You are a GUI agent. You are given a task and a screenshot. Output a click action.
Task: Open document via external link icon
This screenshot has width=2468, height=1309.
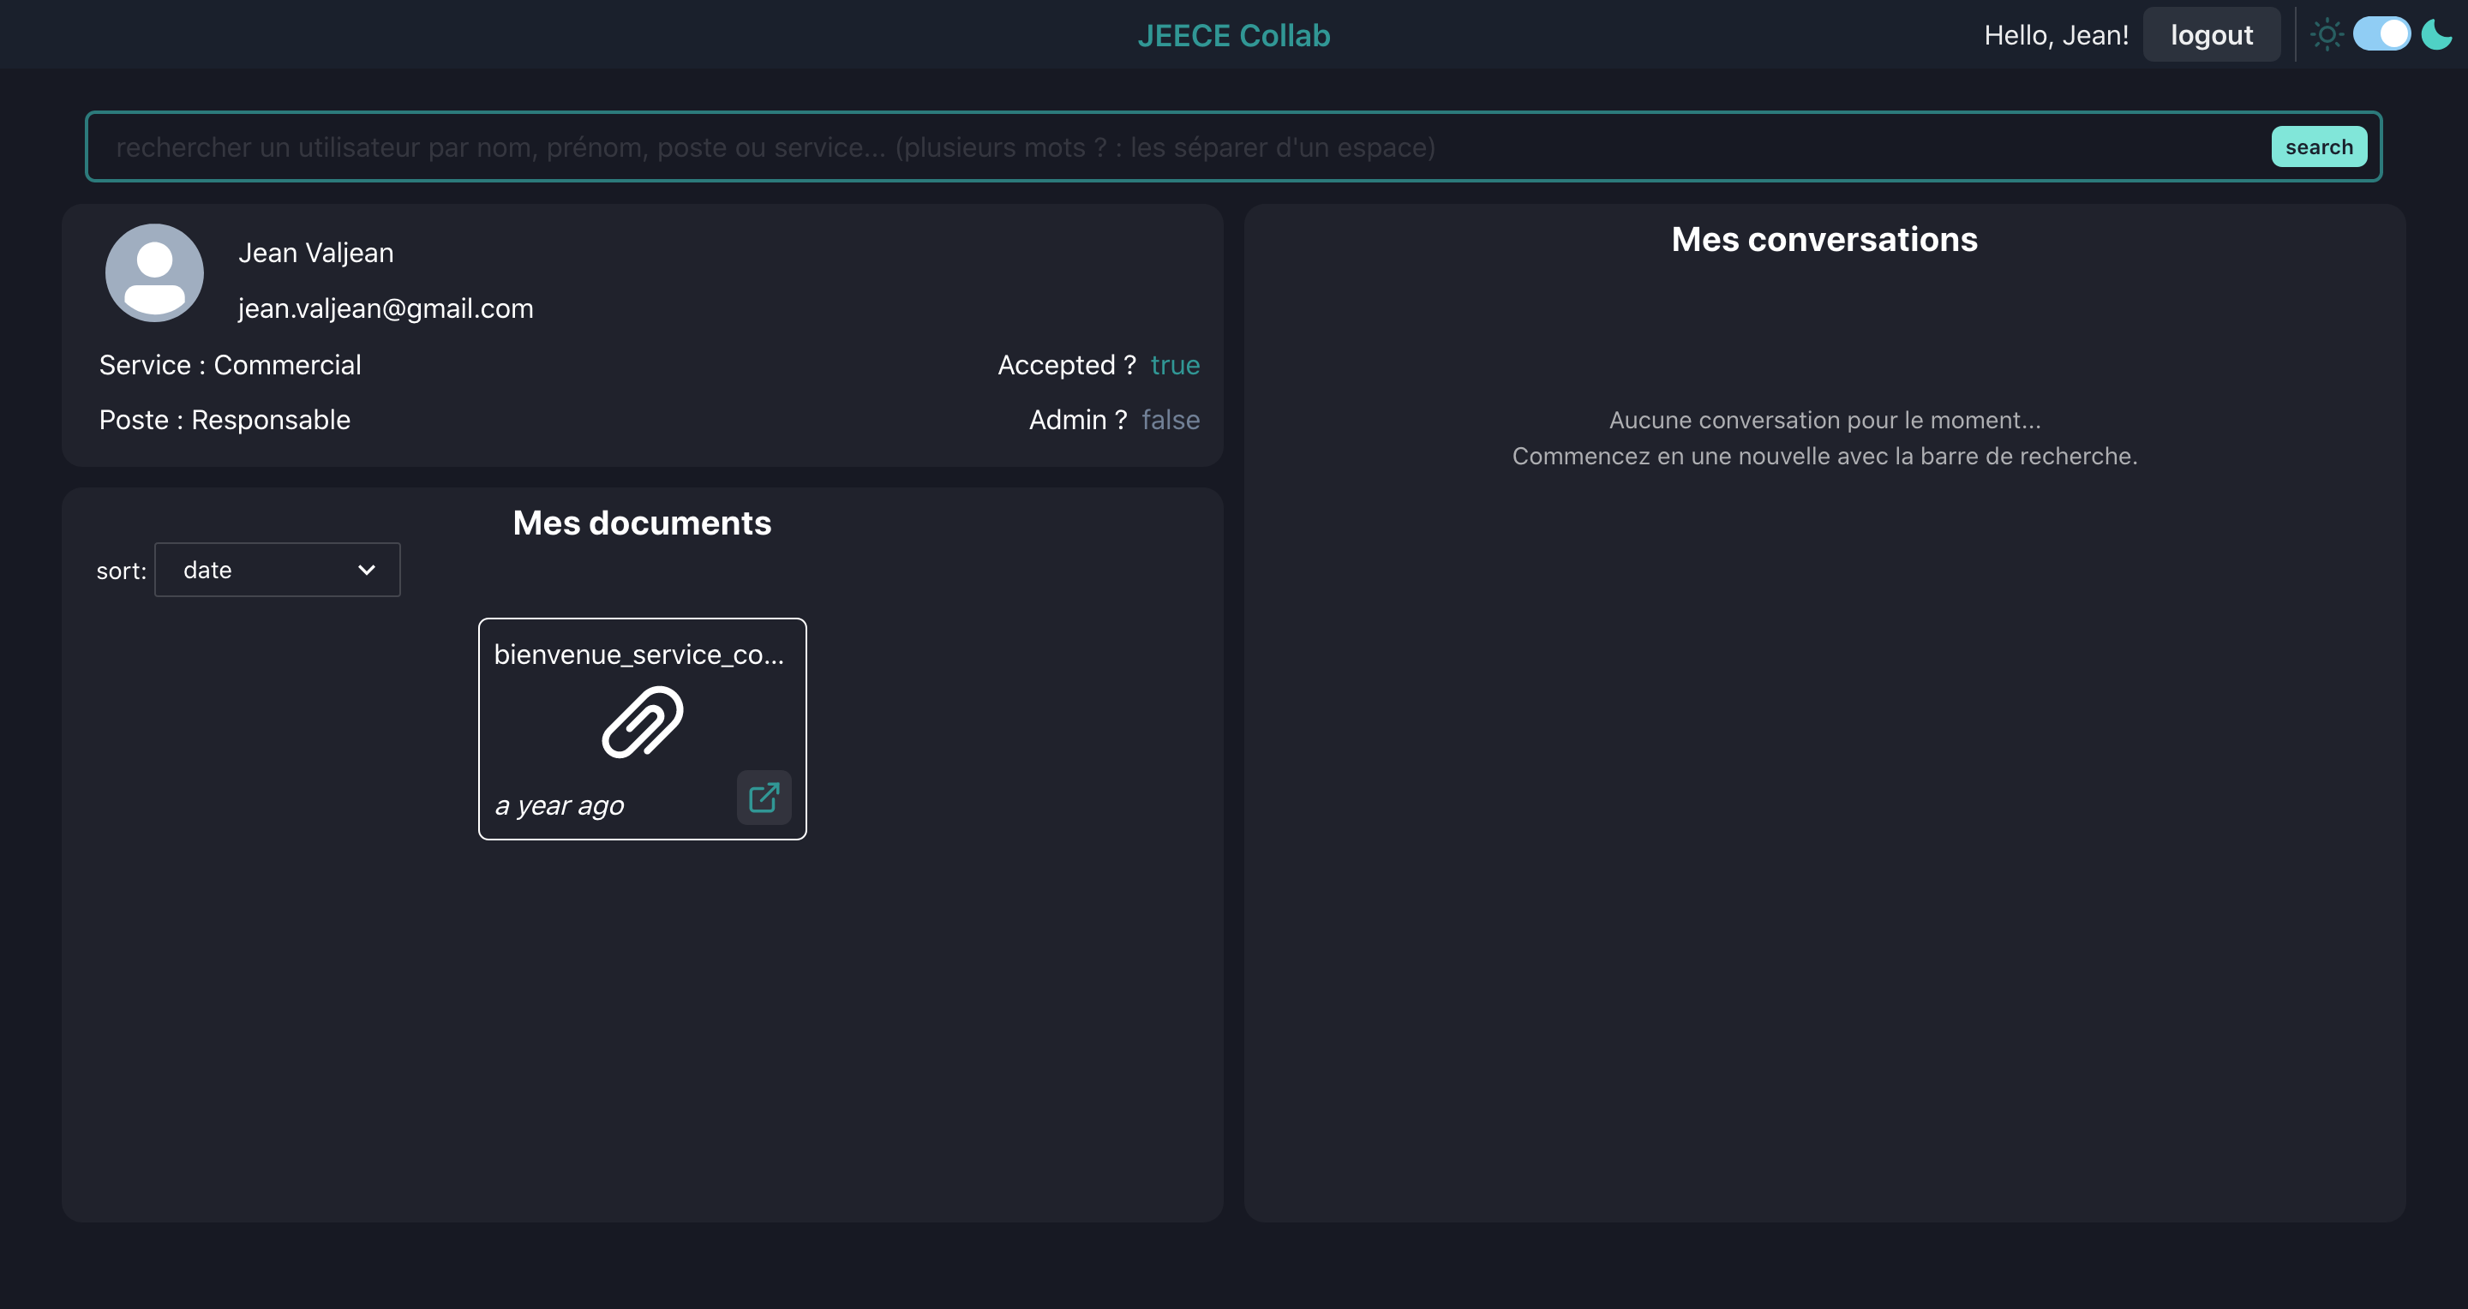(x=764, y=797)
